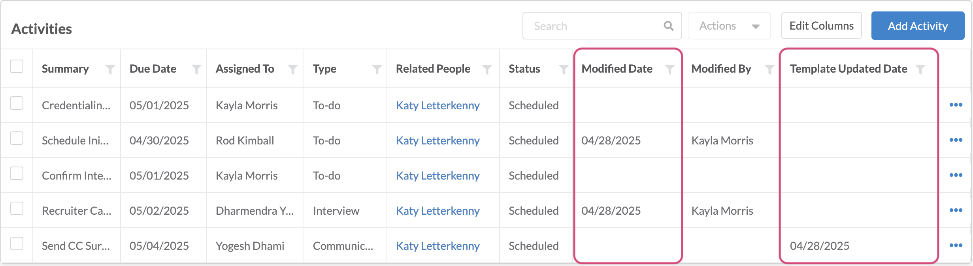The image size is (973, 266).
Task: Filter the Type column
Action: coord(377,69)
